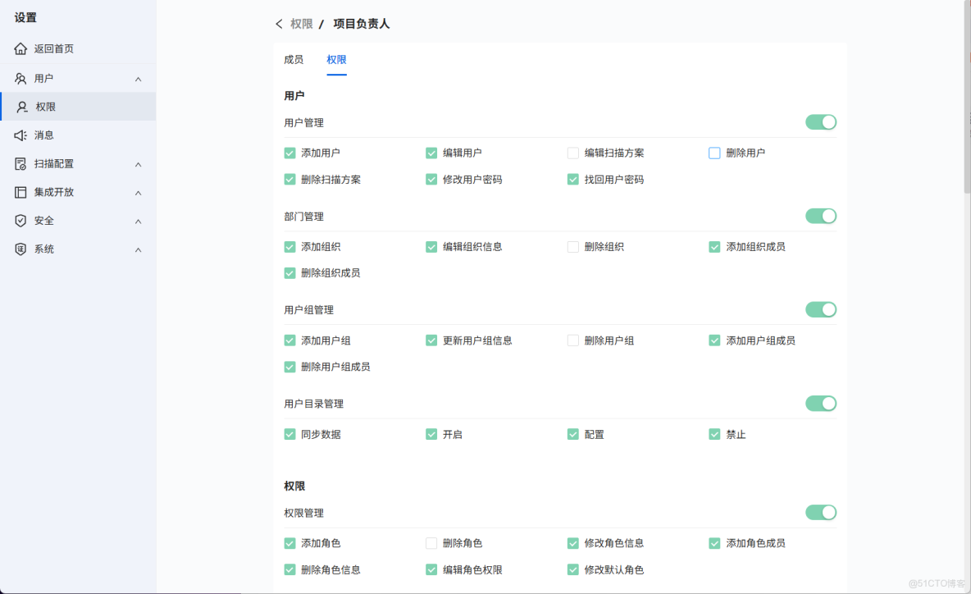
Task: Open the 返回首页 home icon
Action: point(19,48)
